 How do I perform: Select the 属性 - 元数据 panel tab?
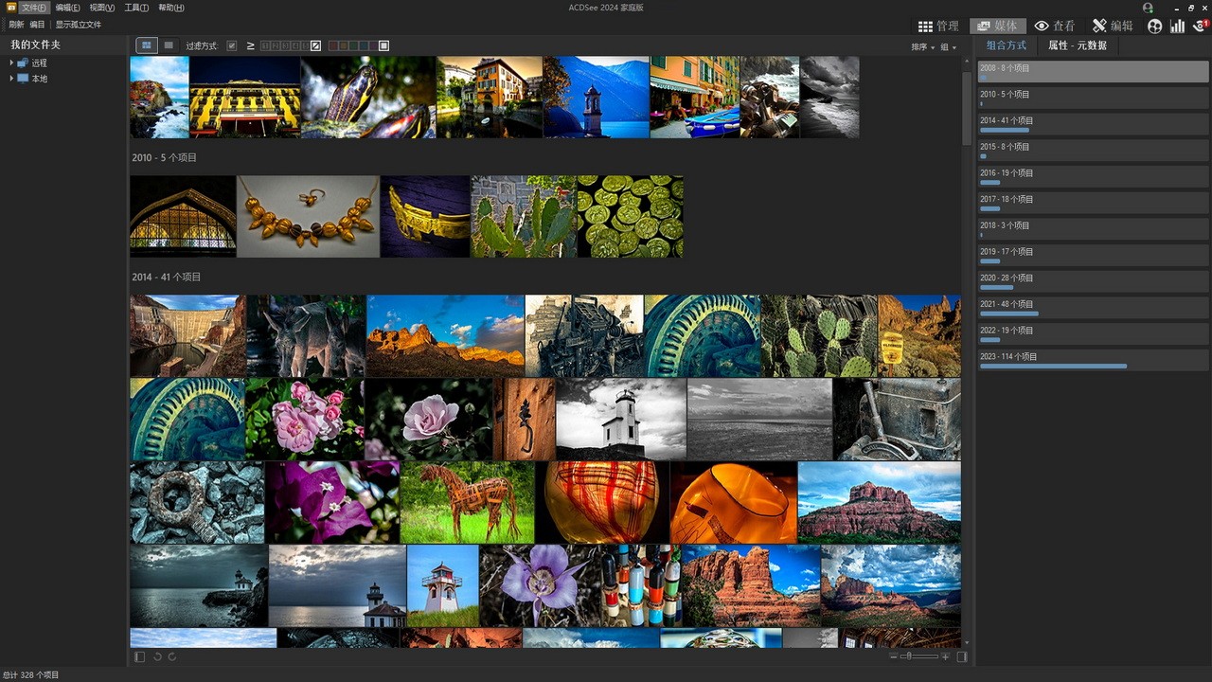[1078, 45]
